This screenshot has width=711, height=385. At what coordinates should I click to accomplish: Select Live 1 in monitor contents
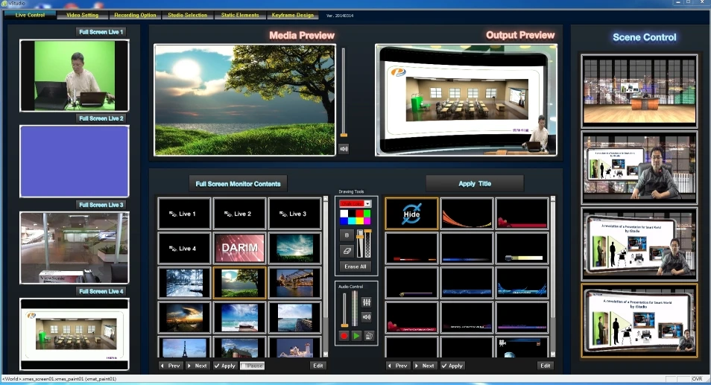184,213
